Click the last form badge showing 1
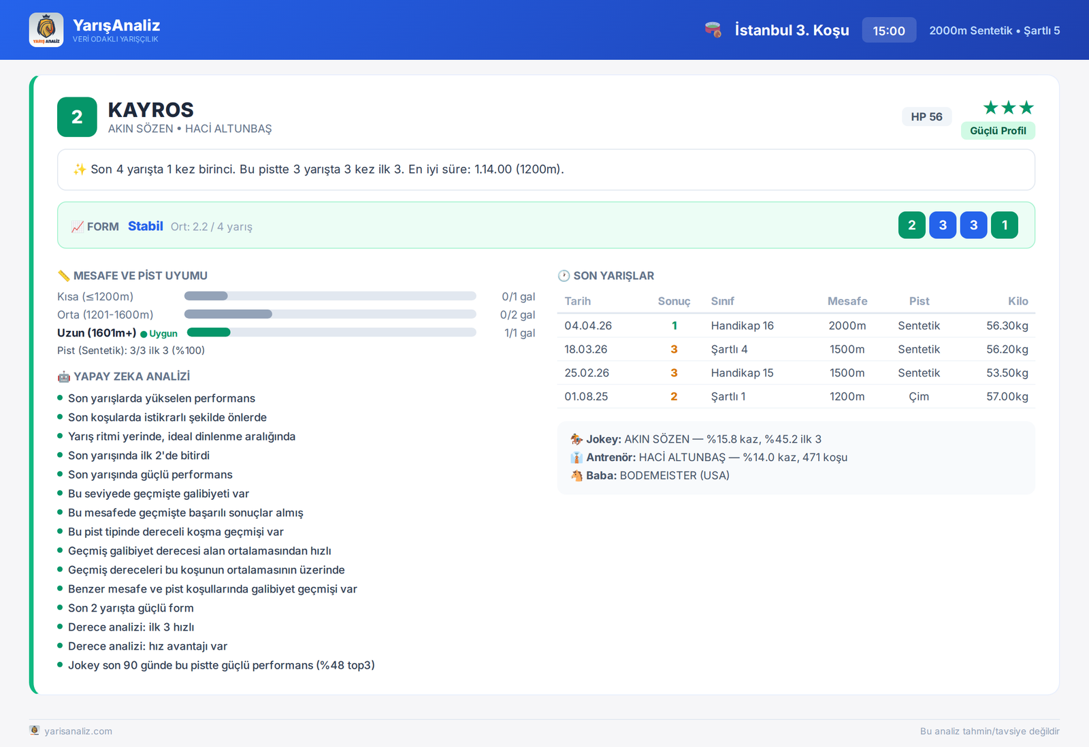This screenshot has width=1089, height=747. (1005, 225)
